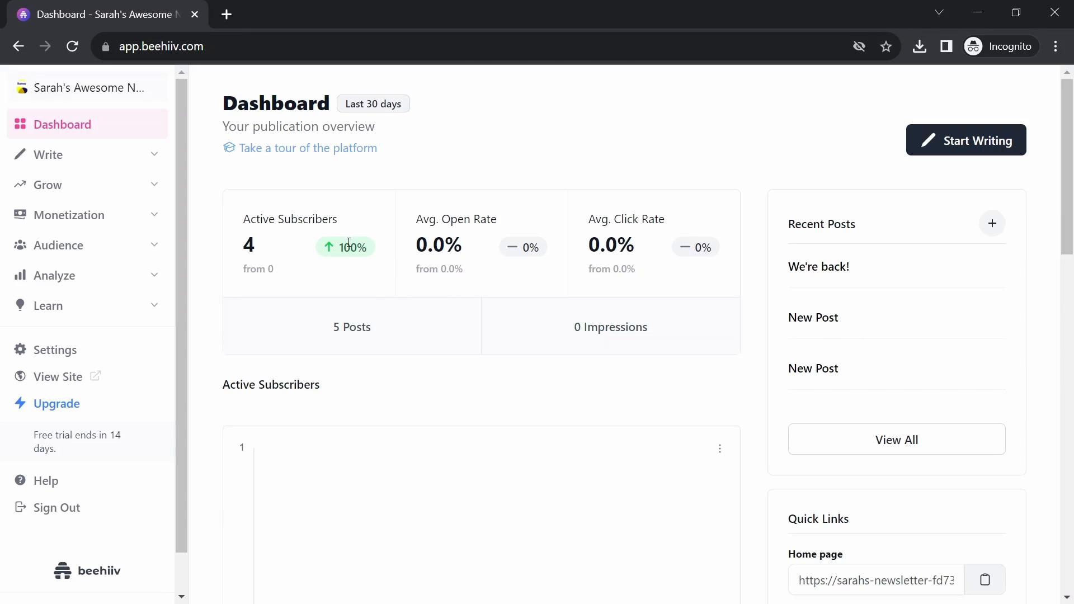Open Recent Posts add button
Image resolution: width=1074 pixels, height=604 pixels.
pyautogui.click(x=991, y=223)
